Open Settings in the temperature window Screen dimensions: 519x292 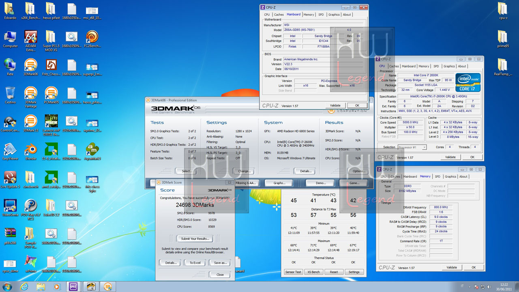pyautogui.click(x=354, y=272)
